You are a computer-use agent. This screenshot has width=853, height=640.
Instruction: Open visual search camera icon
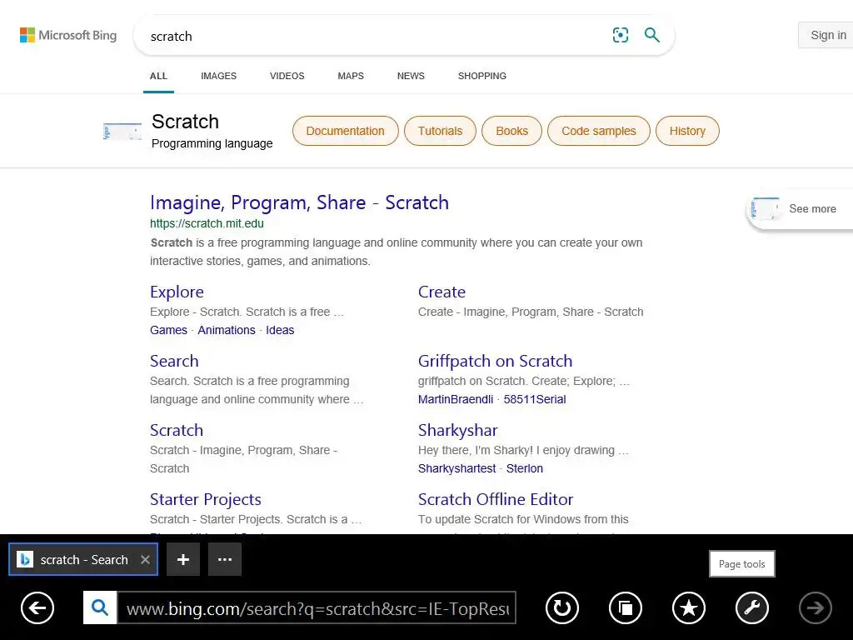[620, 35]
